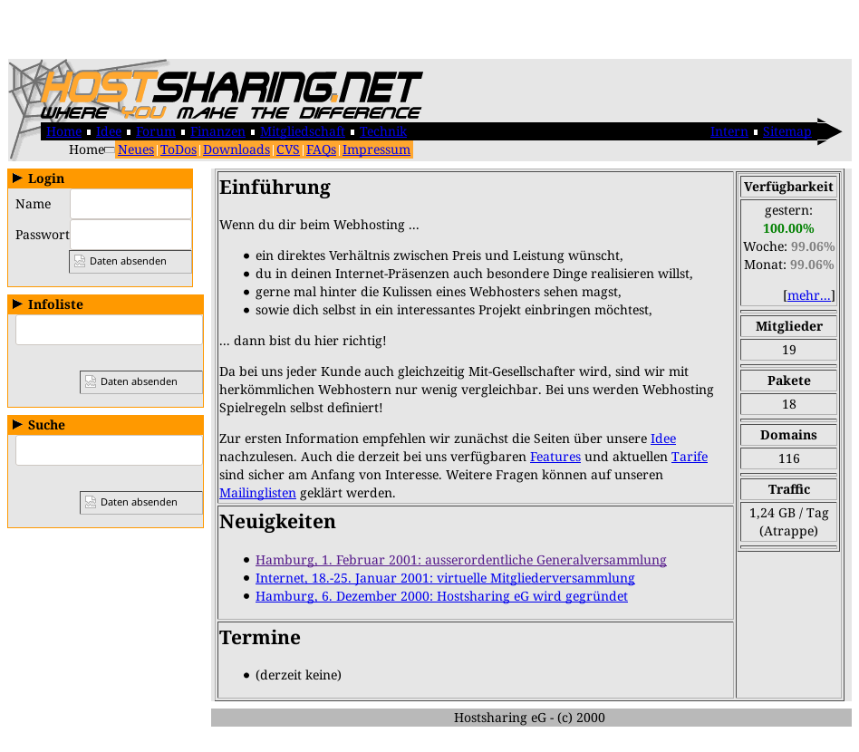Screen dimensions: 859x752
Task: Click the Verfügbarkeit panel header
Action: pos(789,187)
